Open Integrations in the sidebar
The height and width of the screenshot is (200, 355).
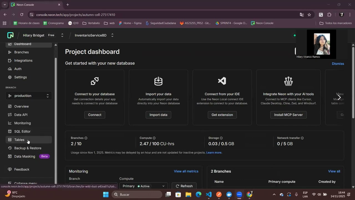[23, 61]
